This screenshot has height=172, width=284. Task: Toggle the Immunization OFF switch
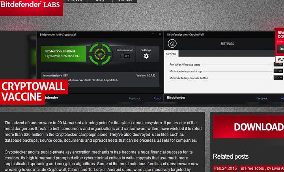click(125, 56)
